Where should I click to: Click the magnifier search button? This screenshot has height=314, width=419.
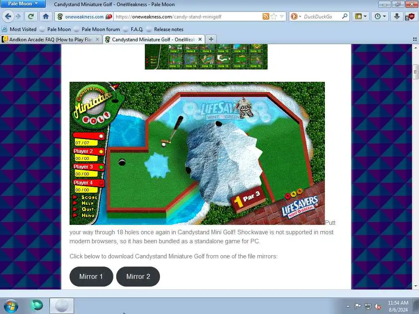click(345, 16)
